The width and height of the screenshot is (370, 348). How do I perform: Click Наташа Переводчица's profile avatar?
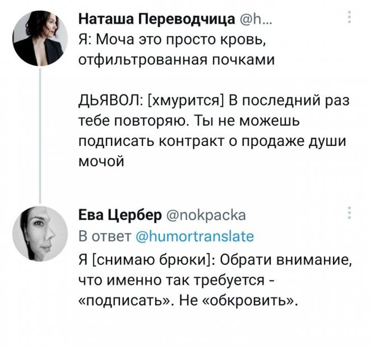click(x=40, y=39)
